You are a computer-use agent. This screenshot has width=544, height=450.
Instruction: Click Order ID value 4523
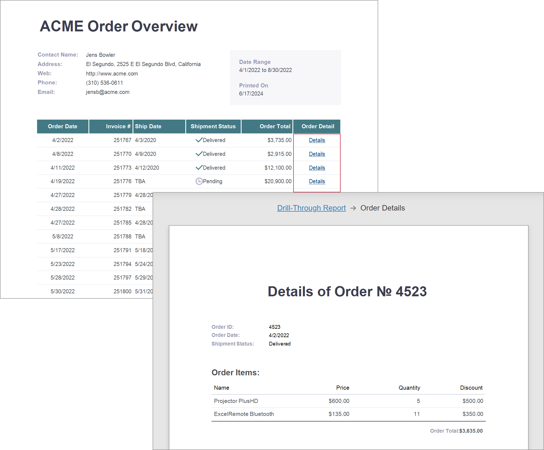275,327
